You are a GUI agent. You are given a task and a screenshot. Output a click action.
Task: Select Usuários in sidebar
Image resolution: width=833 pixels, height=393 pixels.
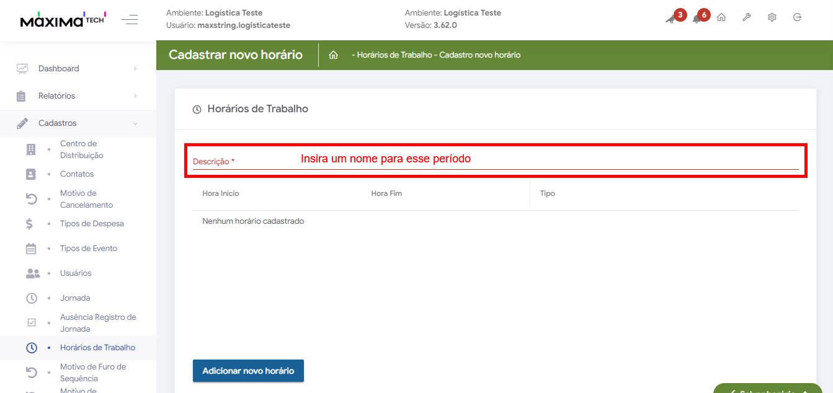pos(76,273)
